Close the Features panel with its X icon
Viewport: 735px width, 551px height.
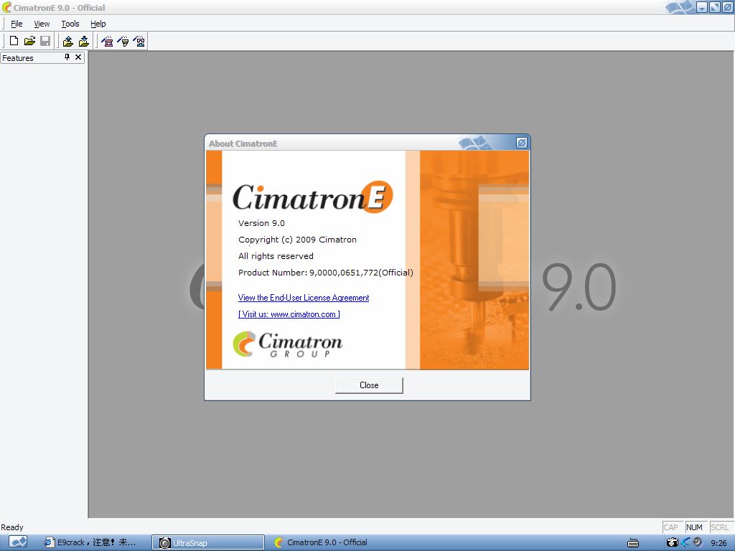78,57
